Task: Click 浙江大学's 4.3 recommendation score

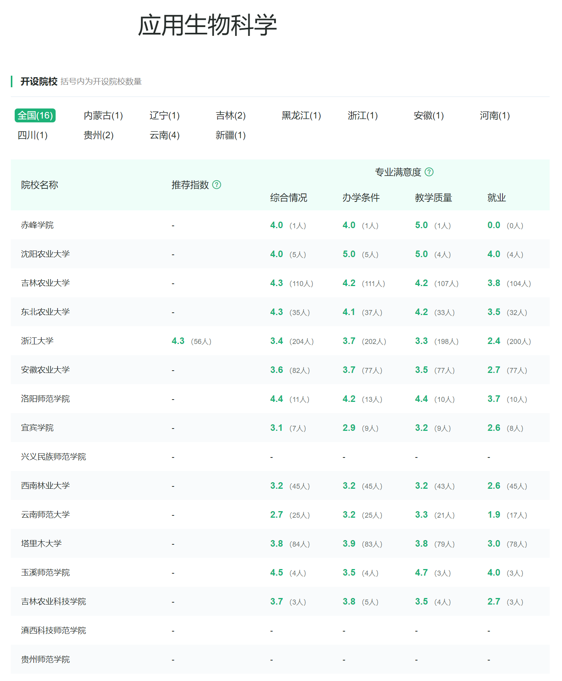Action: (x=178, y=341)
